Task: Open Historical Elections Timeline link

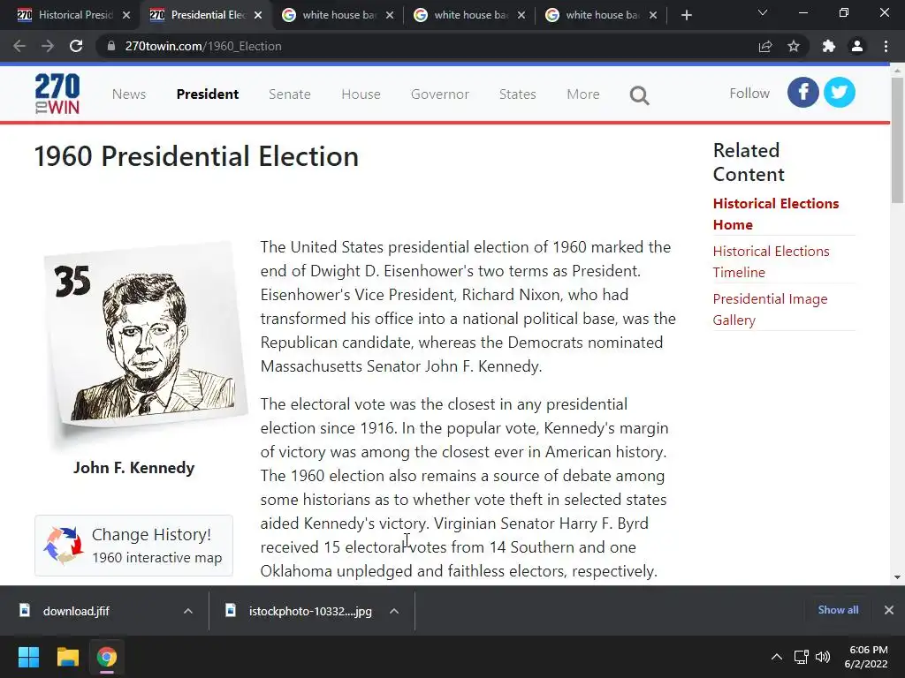Action: click(771, 261)
